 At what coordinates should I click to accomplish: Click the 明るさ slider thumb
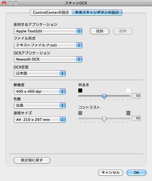tap(104, 96)
